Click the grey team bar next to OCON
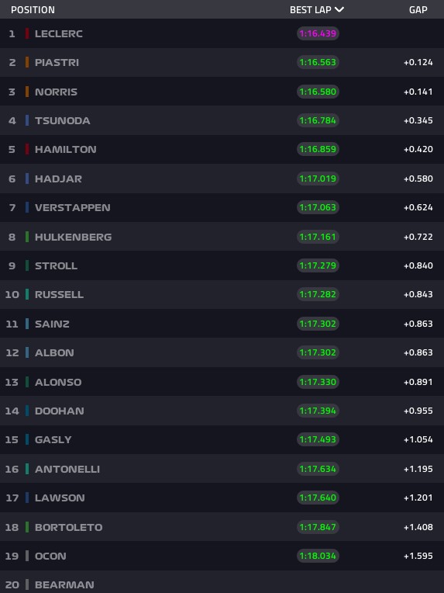 point(27,556)
